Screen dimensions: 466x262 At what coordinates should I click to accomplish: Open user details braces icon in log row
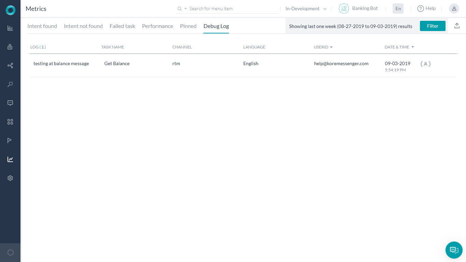[425, 64]
